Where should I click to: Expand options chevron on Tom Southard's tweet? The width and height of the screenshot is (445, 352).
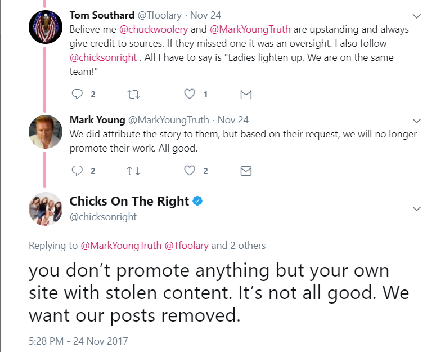(x=417, y=15)
